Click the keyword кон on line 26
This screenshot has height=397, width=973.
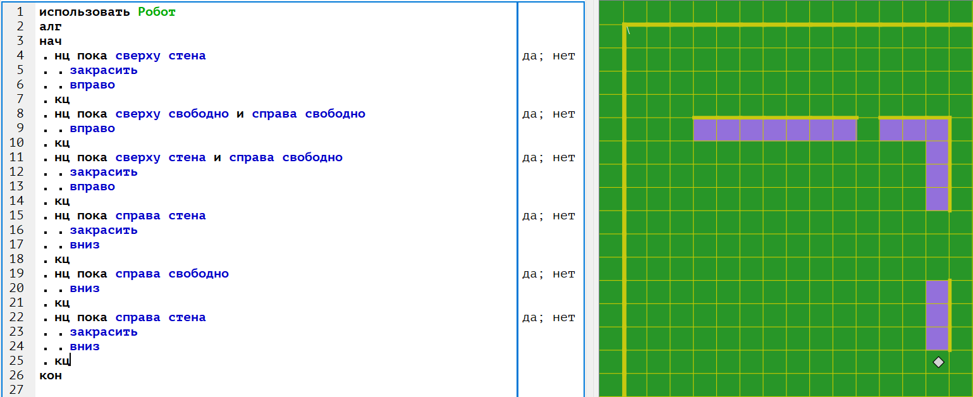[51, 376]
